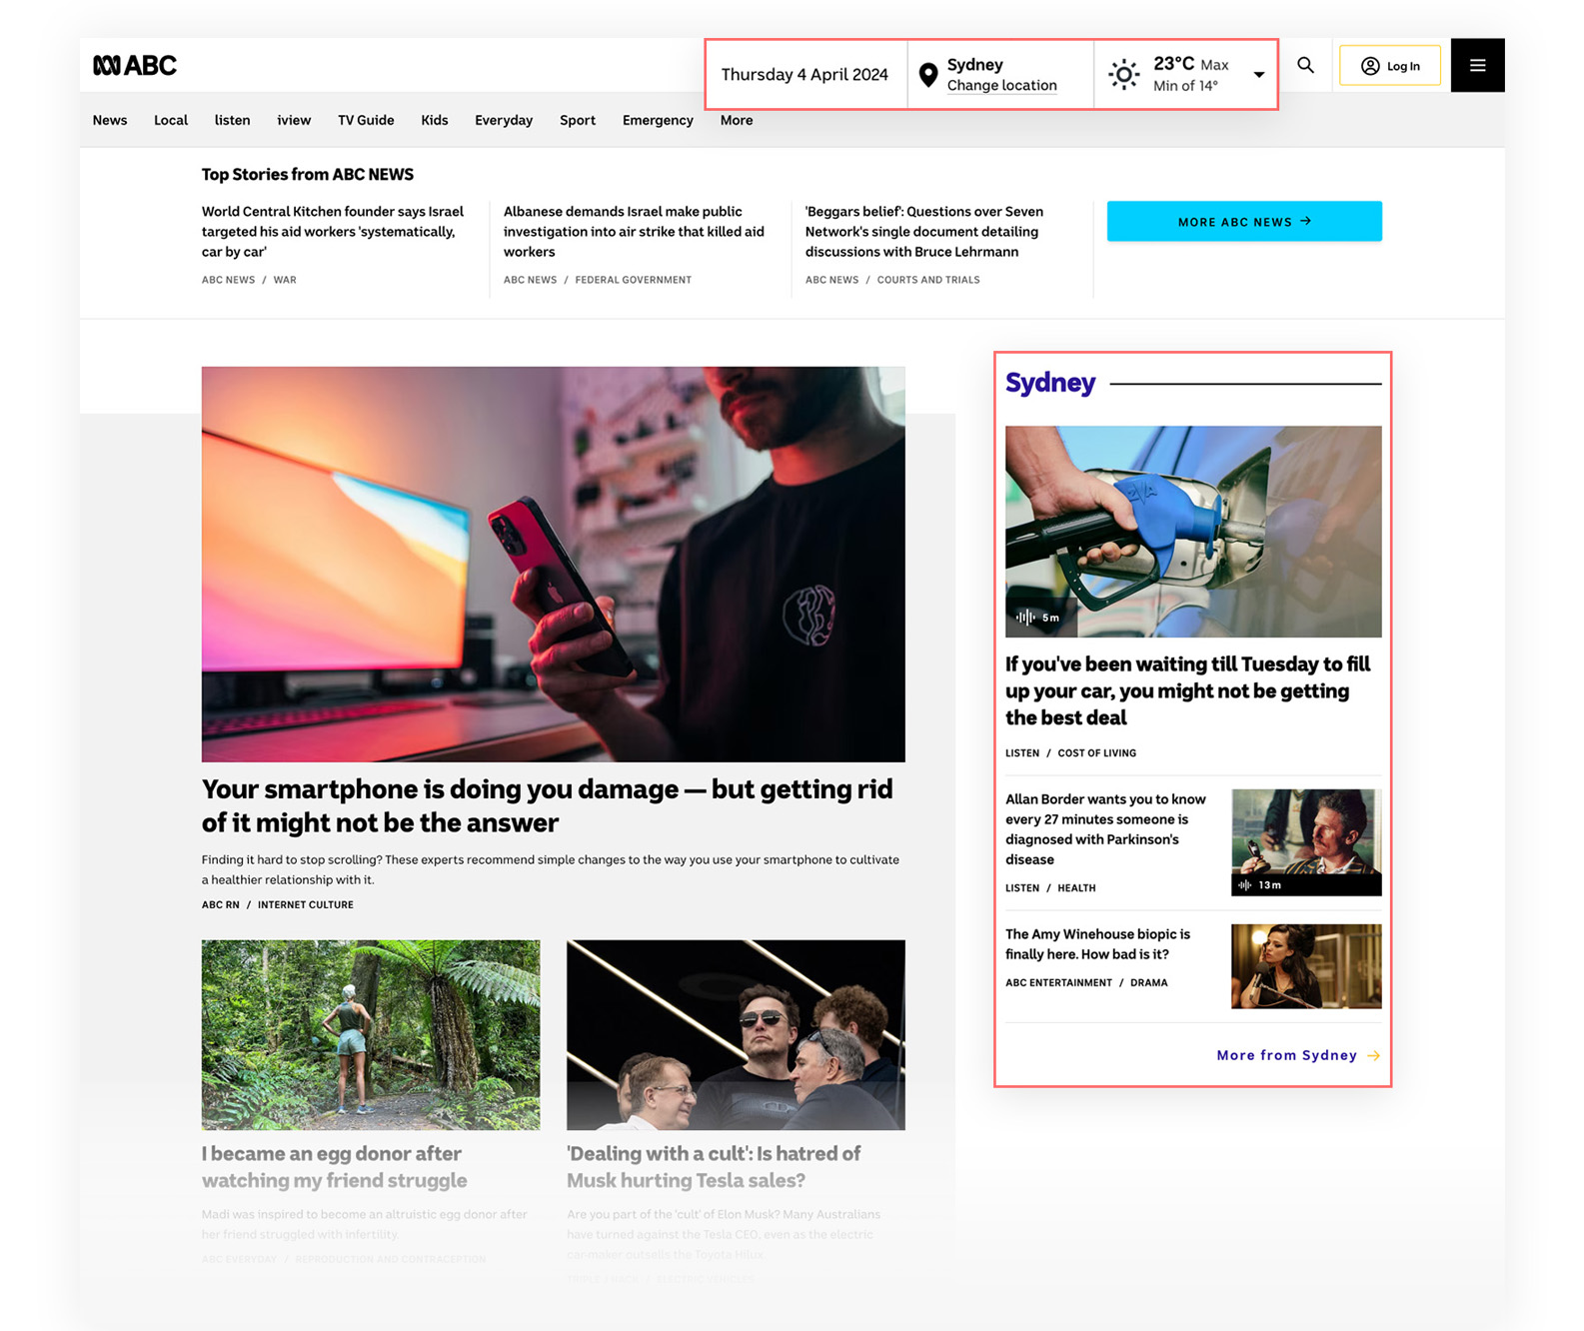The width and height of the screenshot is (1584, 1331).
Task: Click the ABC RN tag
Action: pyautogui.click(x=221, y=904)
